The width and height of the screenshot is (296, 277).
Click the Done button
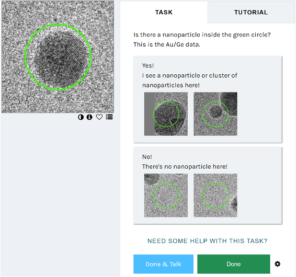pyautogui.click(x=233, y=264)
